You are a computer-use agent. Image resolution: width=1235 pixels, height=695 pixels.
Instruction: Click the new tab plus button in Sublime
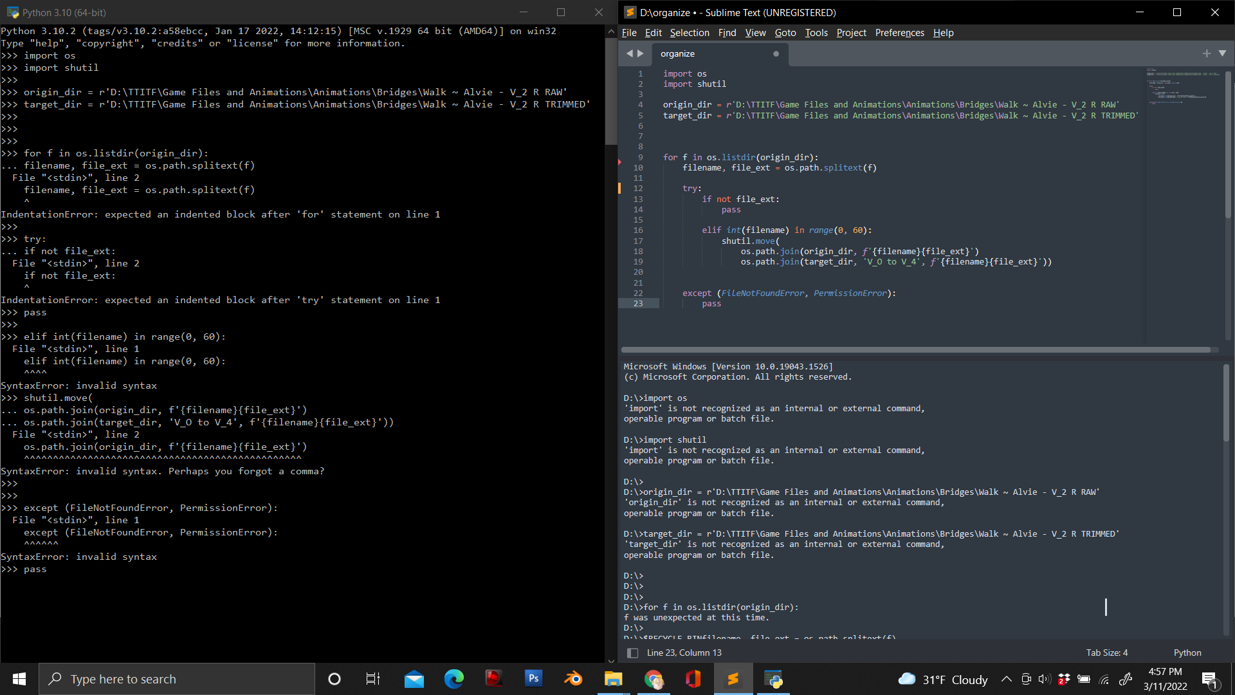click(x=1207, y=53)
